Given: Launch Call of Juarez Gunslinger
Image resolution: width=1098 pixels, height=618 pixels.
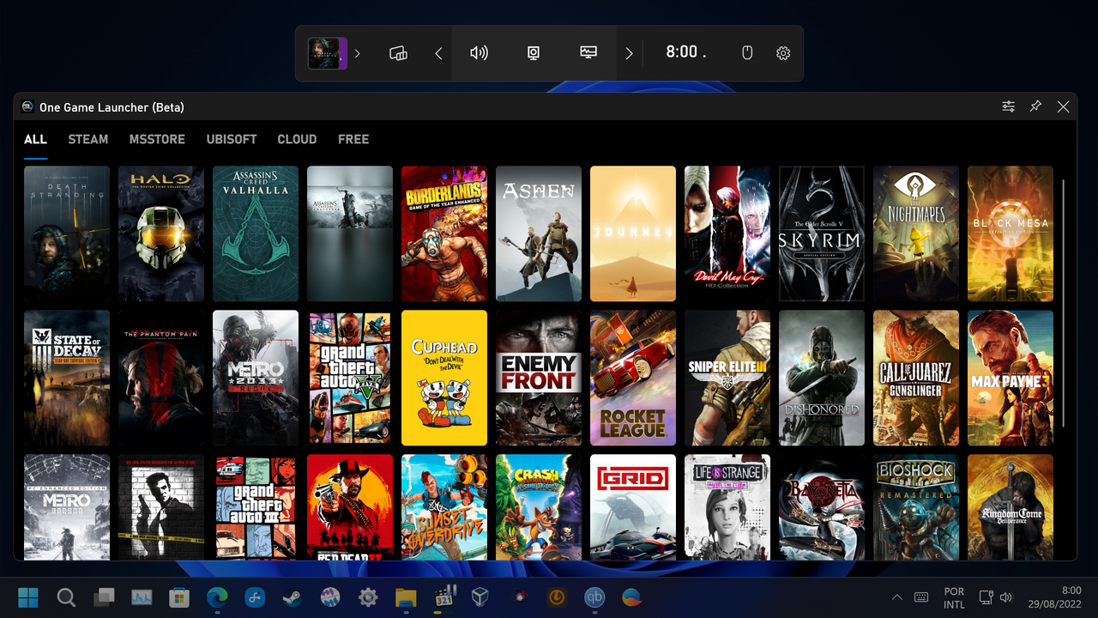Looking at the screenshot, I should pos(916,378).
